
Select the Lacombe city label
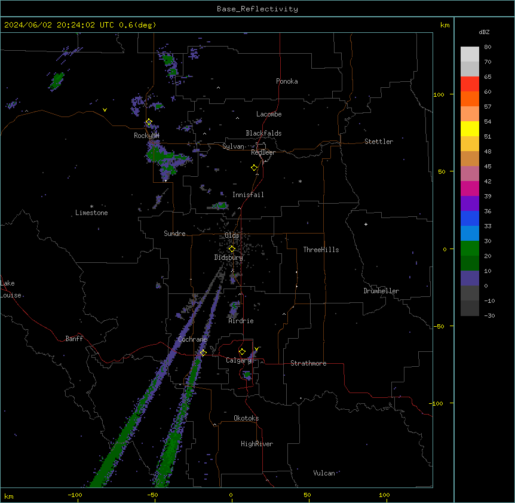(x=269, y=114)
